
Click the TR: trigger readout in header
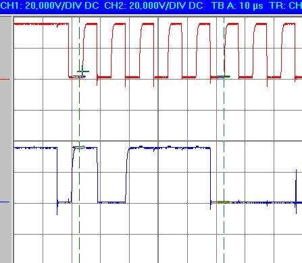pyautogui.click(x=286, y=5)
